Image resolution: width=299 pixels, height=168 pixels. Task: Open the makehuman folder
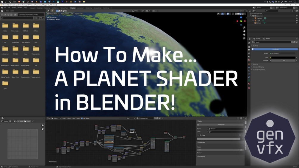click(5, 50)
